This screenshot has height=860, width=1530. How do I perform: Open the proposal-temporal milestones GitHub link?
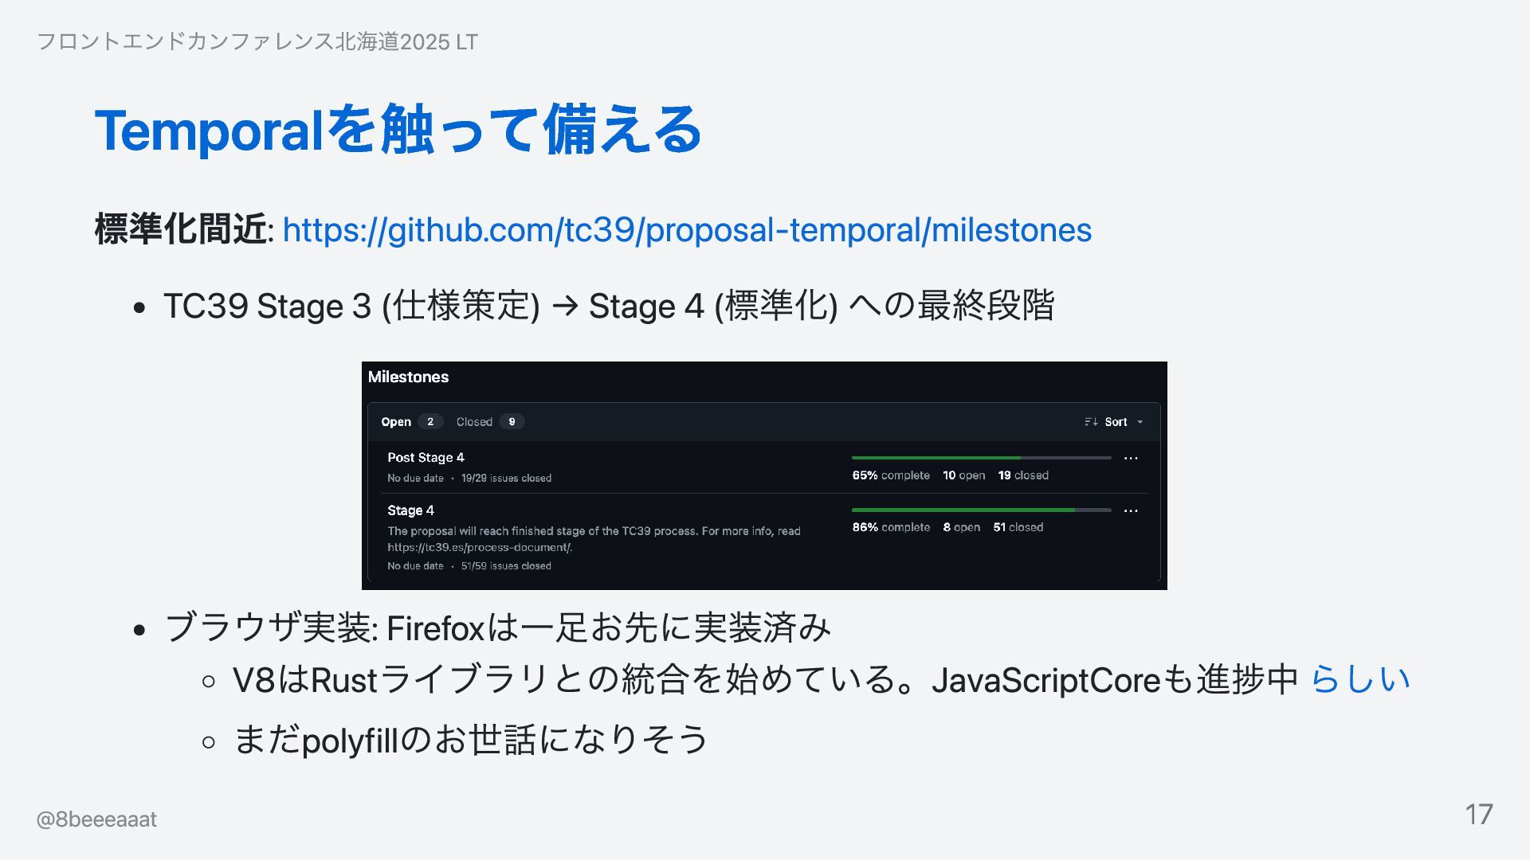click(x=687, y=230)
